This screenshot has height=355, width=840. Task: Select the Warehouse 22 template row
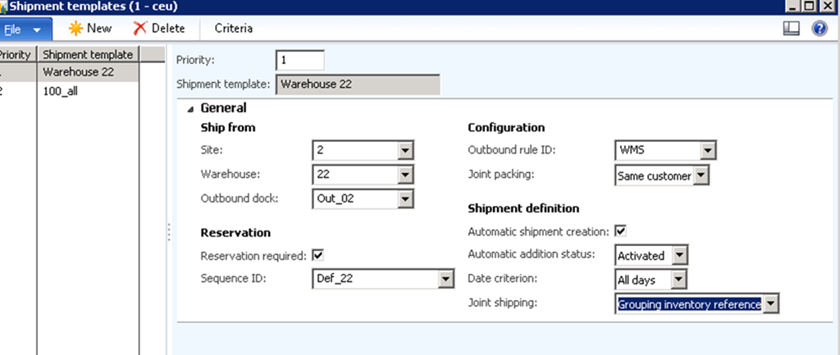click(87, 72)
